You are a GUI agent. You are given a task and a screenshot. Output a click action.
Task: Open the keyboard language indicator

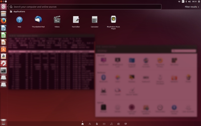click(183, 2)
